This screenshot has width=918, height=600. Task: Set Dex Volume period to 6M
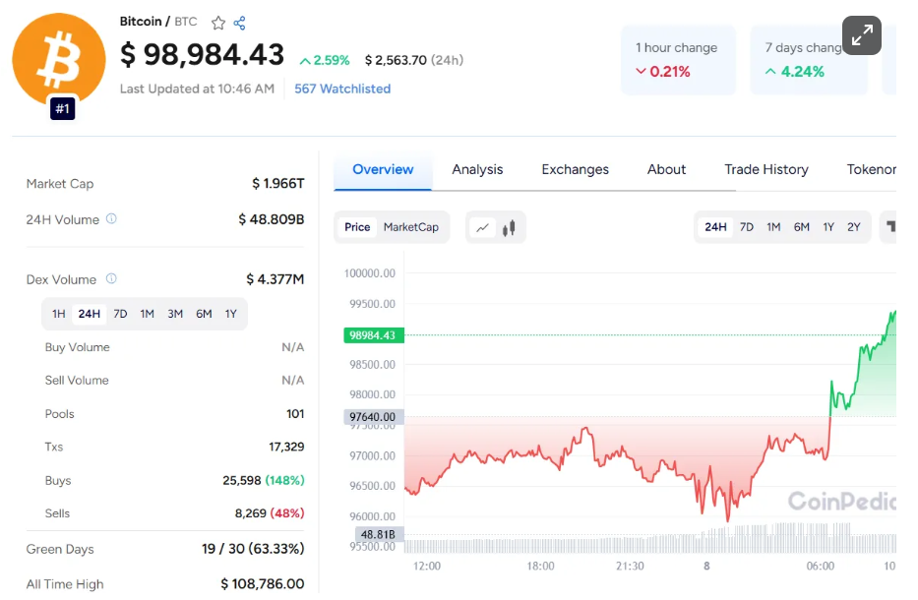(x=204, y=314)
